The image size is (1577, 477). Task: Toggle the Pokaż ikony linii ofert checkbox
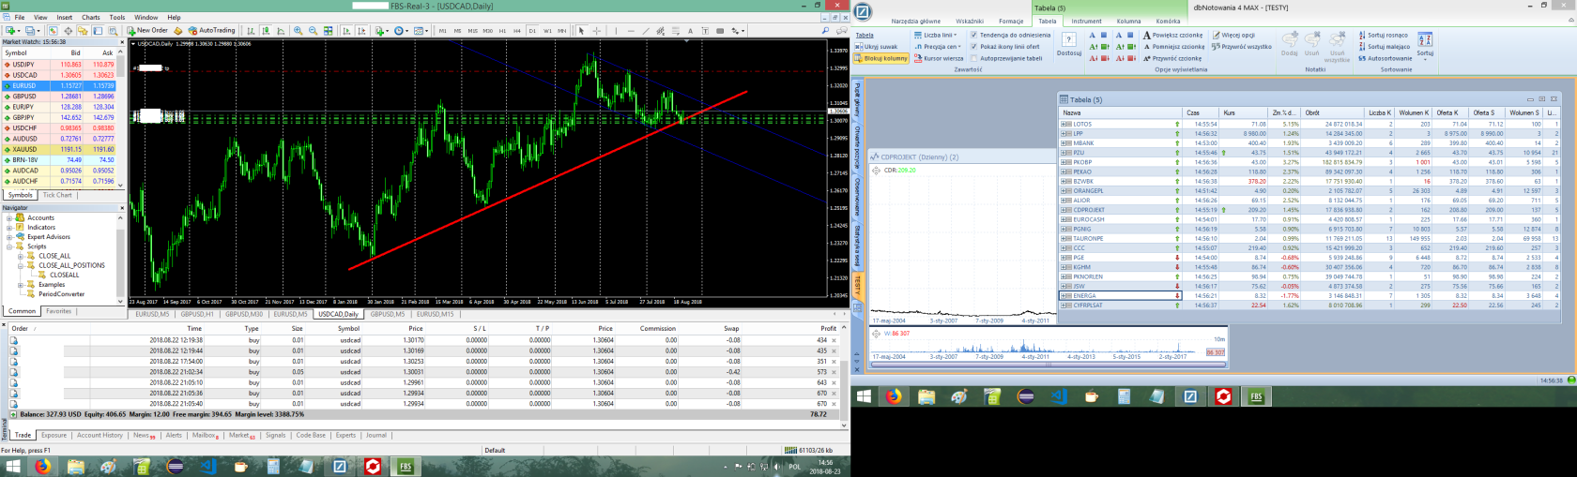pyautogui.click(x=973, y=47)
